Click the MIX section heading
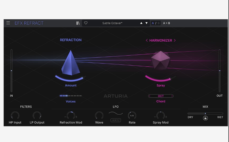 tap(205, 107)
